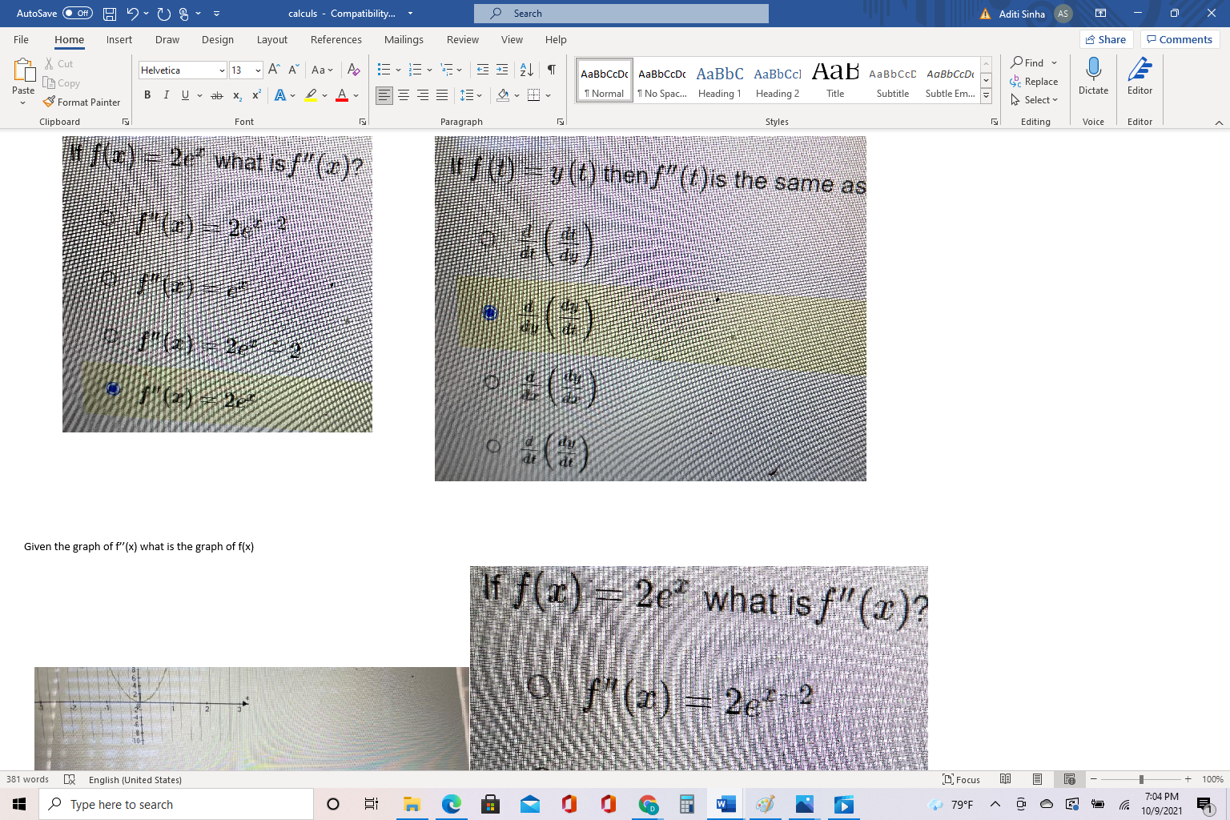Screen dimensions: 1230x820
Task: Toggle italic formatting
Action: 166,94
